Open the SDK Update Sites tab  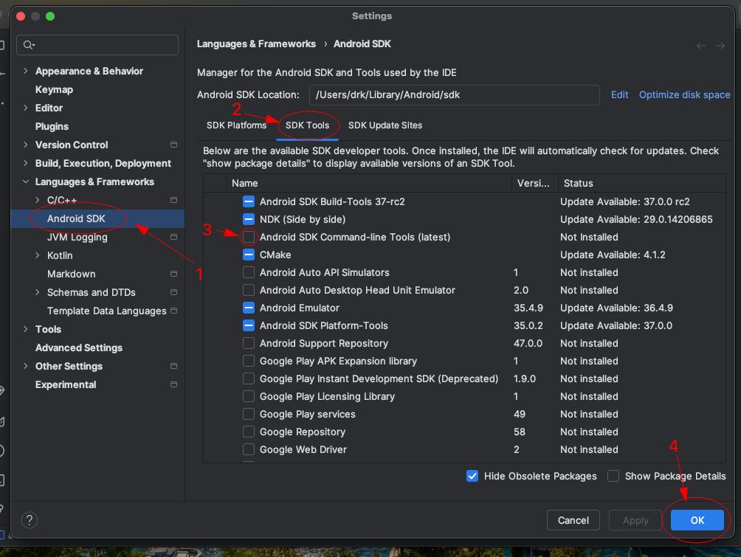click(x=385, y=125)
